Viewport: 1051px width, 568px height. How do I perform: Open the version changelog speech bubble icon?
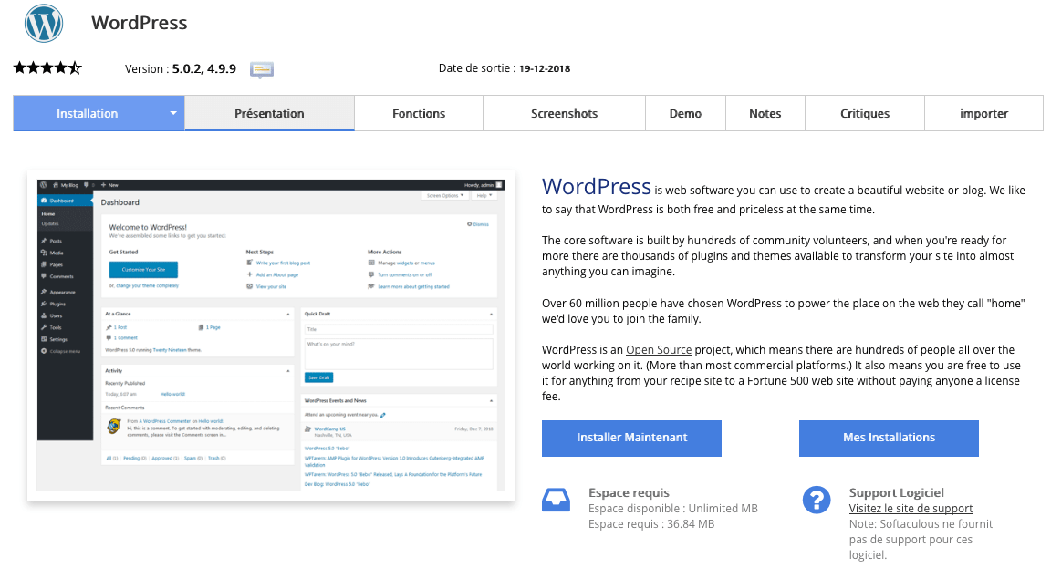click(262, 69)
